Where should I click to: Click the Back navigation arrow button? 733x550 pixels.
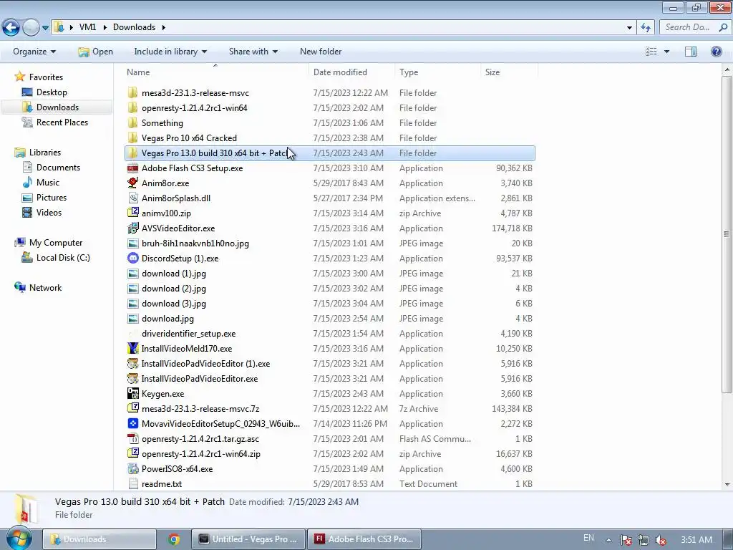click(x=11, y=28)
